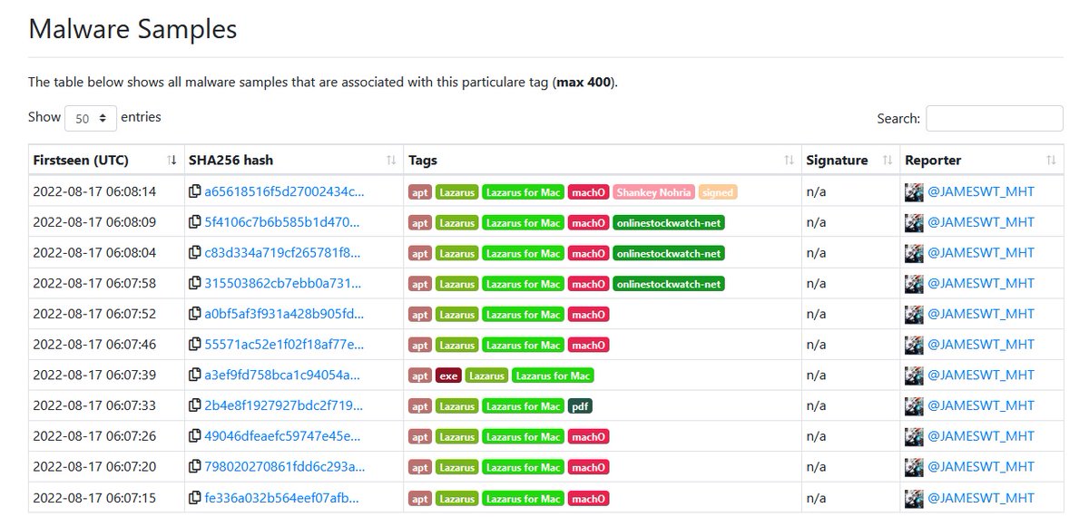Viewport: 1089px width, 517px height.
Task: Sort by SHA256 hash column
Action: [x=294, y=160]
